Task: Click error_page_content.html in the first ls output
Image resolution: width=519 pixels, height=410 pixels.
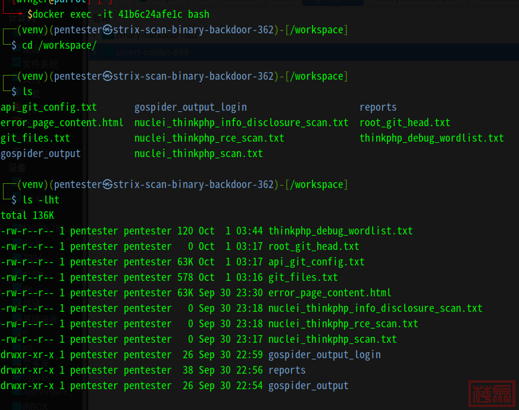Action: (62, 123)
